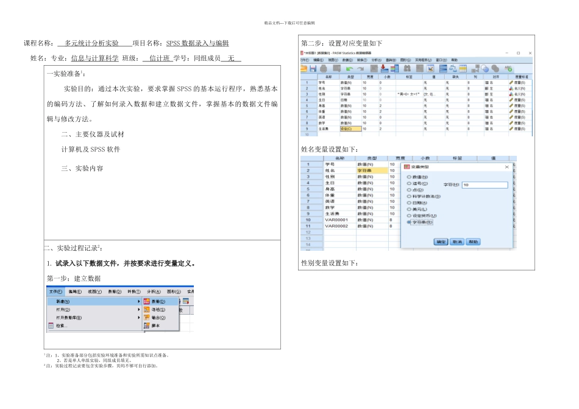Click the green Undo arrow icon
Viewport: 579px width, 409px height.
350,69
